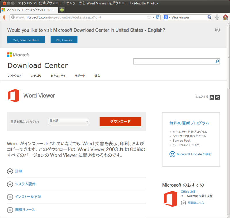Click the red ダウンロード button
This screenshot has width=230, height=218.
pyautogui.click(x=120, y=122)
